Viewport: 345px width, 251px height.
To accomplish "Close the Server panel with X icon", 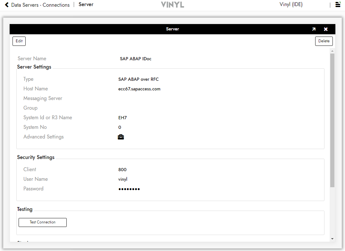I will pos(326,29).
